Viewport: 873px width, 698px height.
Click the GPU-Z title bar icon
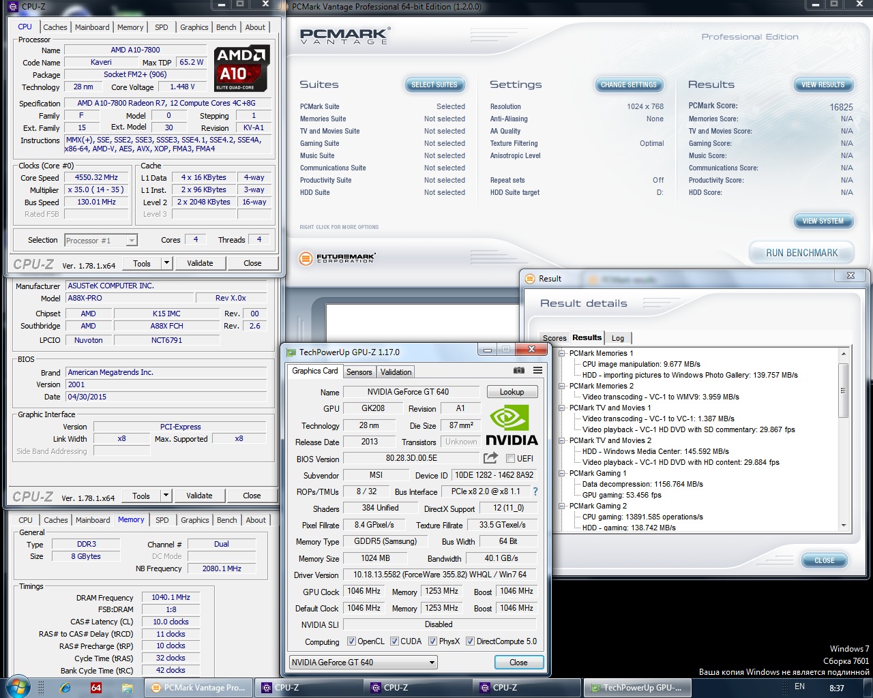291,352
